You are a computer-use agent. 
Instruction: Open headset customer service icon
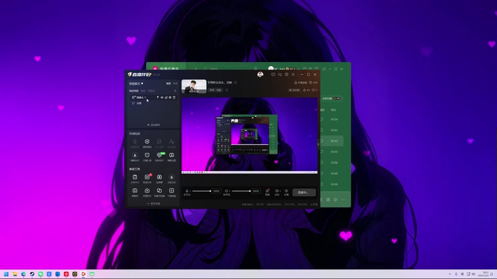(x=280, y=74)
